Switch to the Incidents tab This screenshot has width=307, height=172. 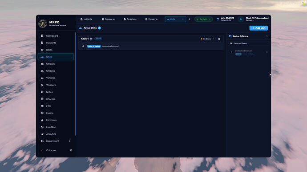coord(86,19)
